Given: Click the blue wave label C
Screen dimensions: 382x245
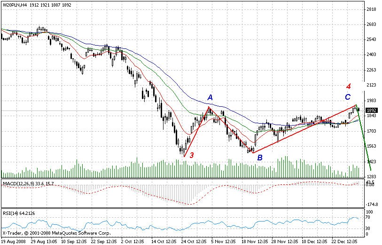Looking at the screenshot, I should coord(348,97).
